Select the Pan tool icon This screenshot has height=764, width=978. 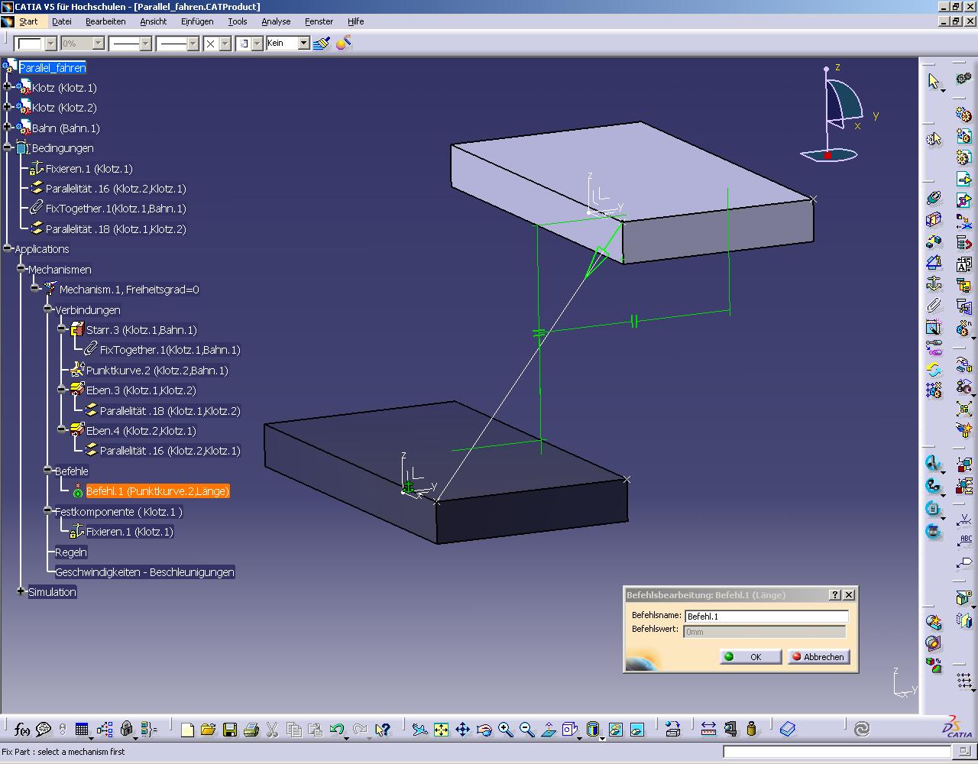pyautogui.click(x=462, y=730)
